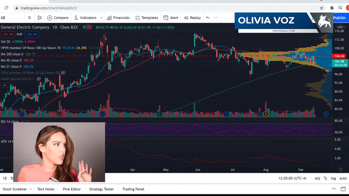This screenshot has width=349, height=196.
Task: Toggle log scale mode
Action: point(333,178)
